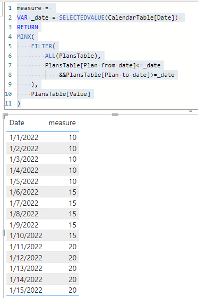Select the 1/15/2022 date cell
This screenshot has height=298, width=198.
(x=26, y=290)
